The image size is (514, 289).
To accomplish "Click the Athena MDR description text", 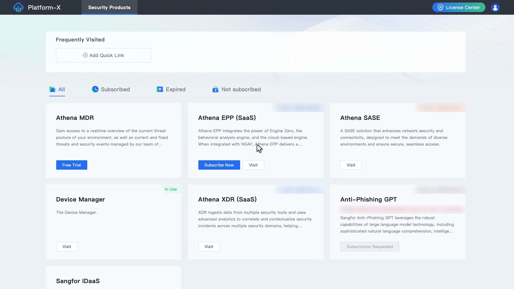I will (112, 138).
